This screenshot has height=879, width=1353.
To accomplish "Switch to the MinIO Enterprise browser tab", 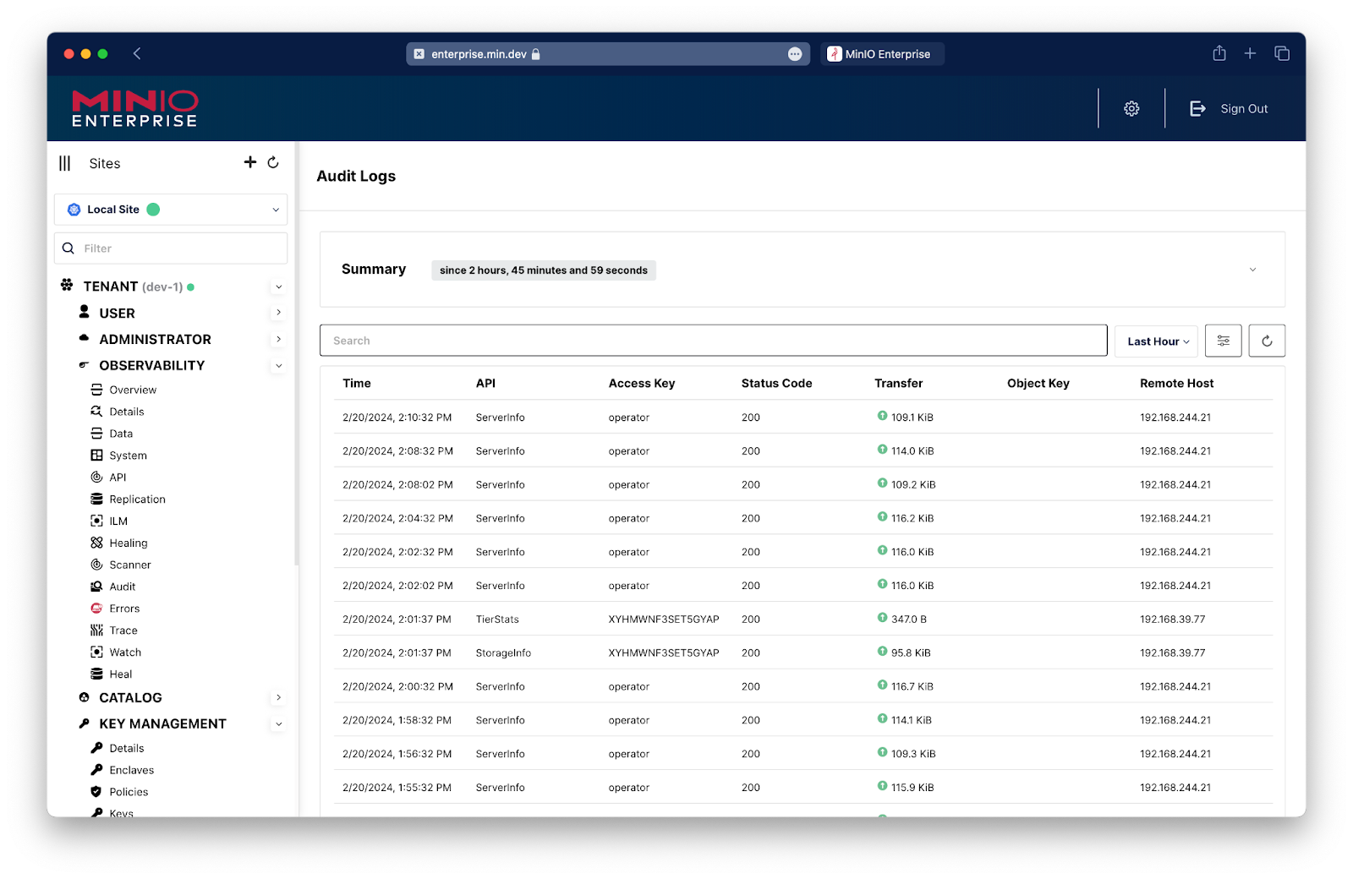I will click(x=882, y=54).
